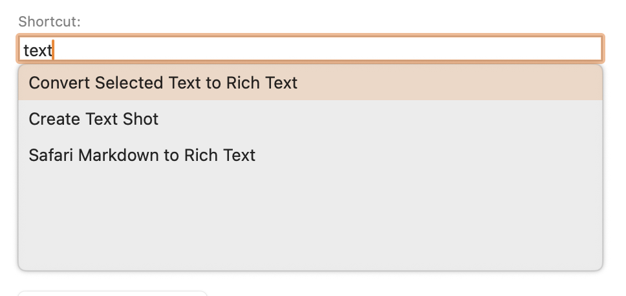Click the Shortcut: label
626x296 pixels.
[x=49, y=21]
